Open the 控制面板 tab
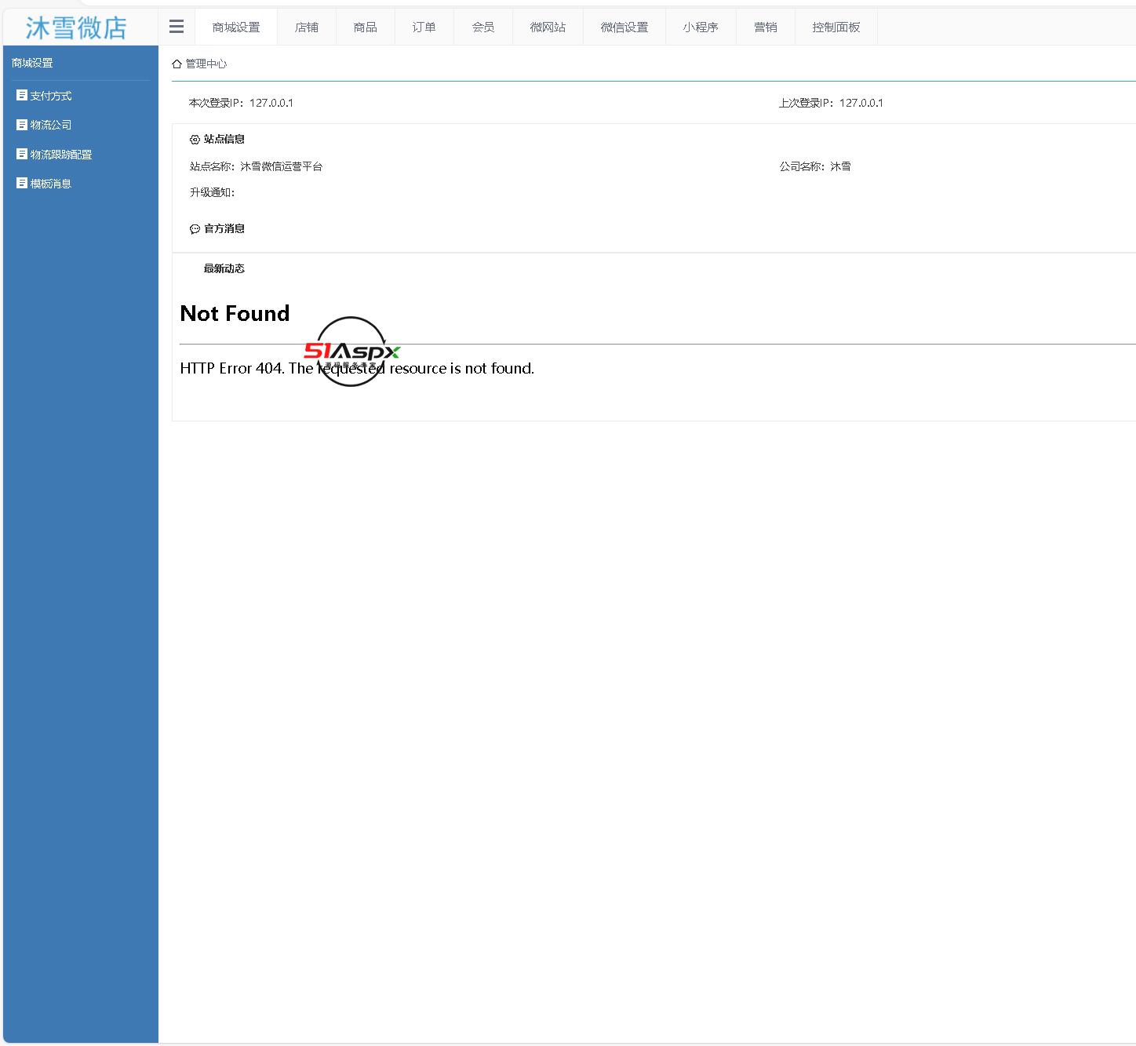Viewport: 1136px width, 1046px height. pos(836,27)
